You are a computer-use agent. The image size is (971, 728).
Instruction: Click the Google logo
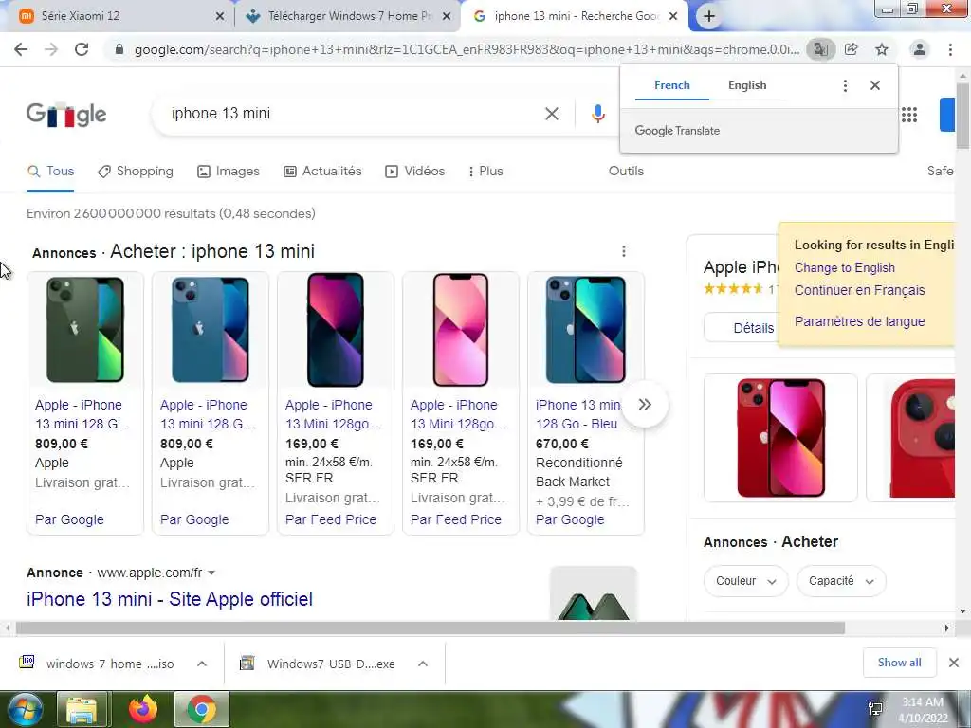[x=66, y=115]
